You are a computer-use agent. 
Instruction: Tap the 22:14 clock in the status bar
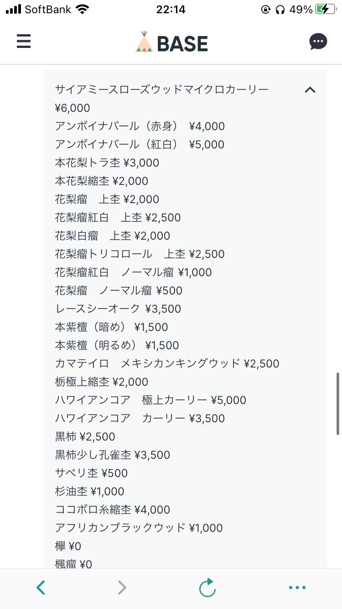point(171,10)
